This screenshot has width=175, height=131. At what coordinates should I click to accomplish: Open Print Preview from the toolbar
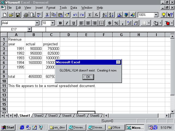coord(33,15)
